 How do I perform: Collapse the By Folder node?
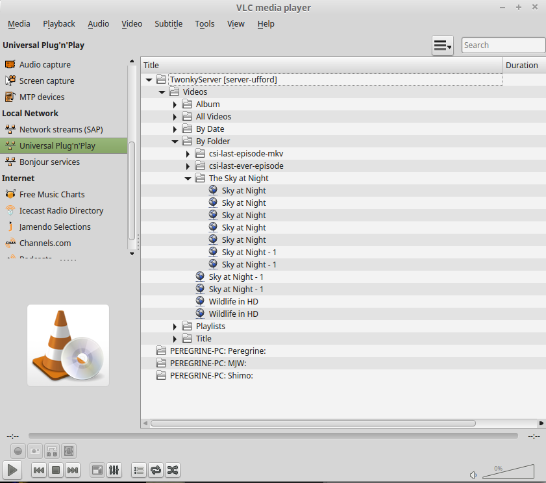[175, 142]
